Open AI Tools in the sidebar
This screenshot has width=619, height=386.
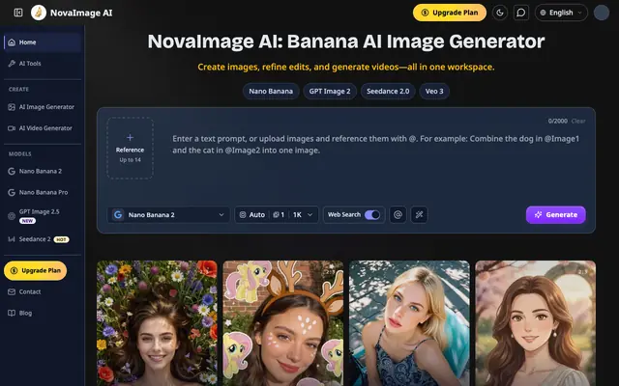[43, 64]
